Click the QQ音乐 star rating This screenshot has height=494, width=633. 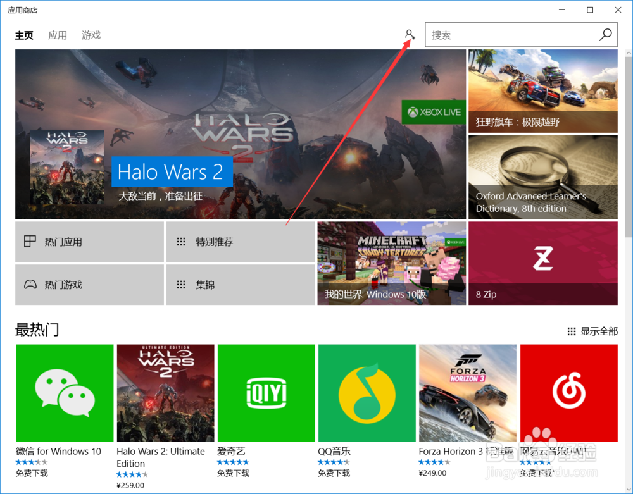(334, 462)
